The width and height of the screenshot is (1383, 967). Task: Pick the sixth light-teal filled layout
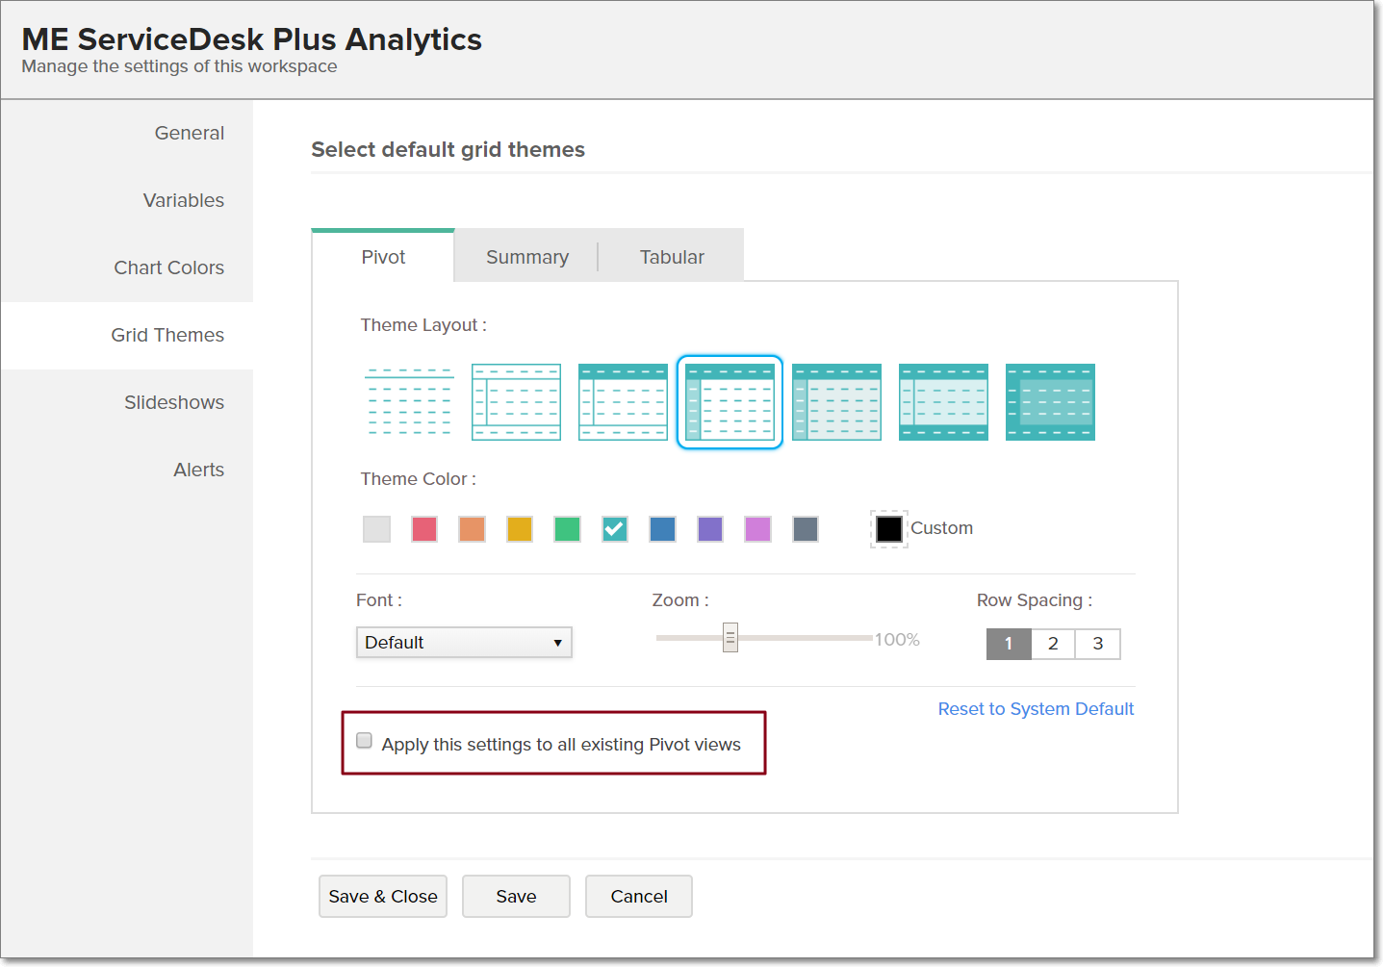[943, 402]
